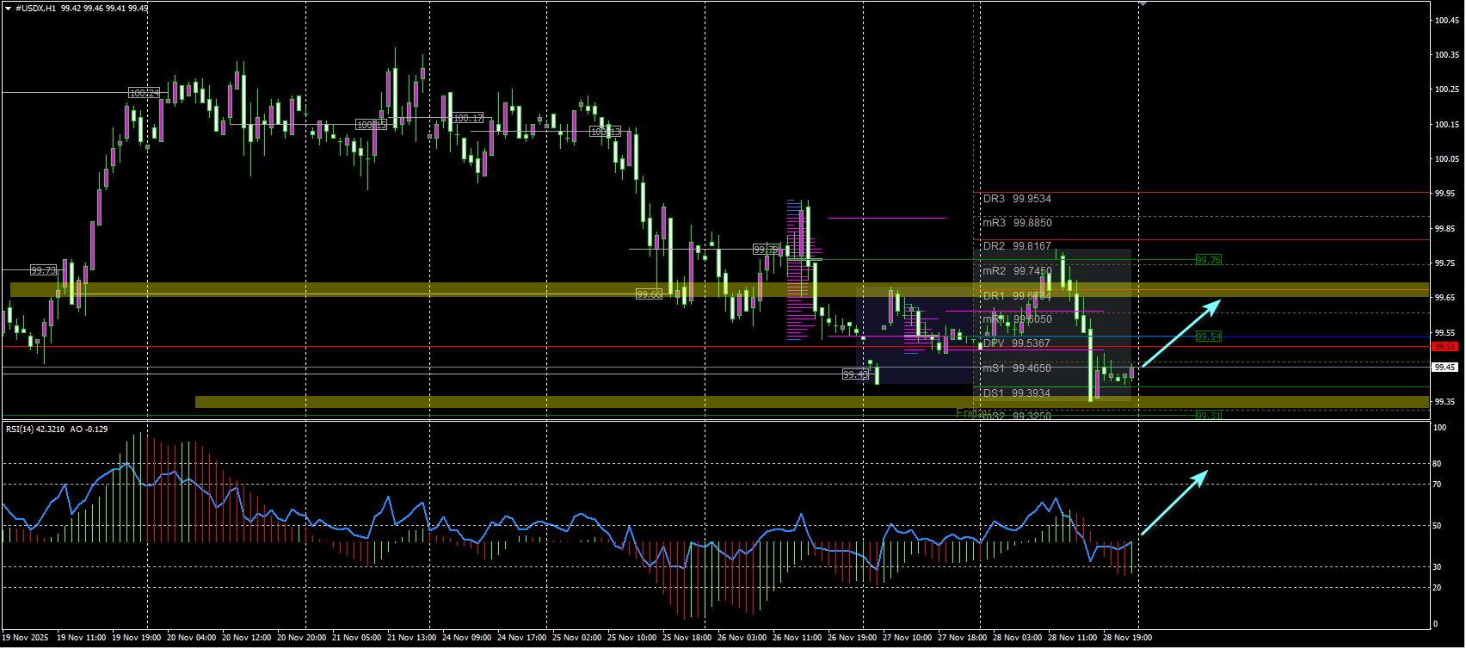Viewport: 1466px width, 649px height.
Task: Click the 19 Nov 2025 date label
Action: pyautogui.click(x=25, y=639)
